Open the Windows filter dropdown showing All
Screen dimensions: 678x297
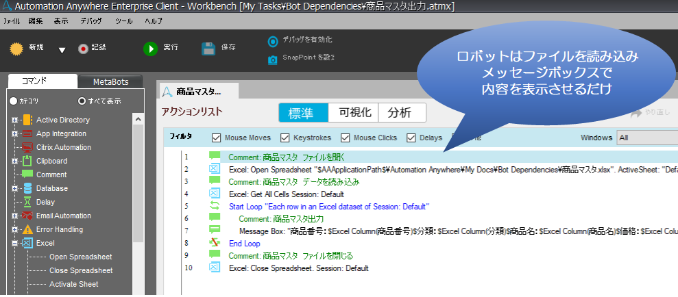click(x=647, y=138)
